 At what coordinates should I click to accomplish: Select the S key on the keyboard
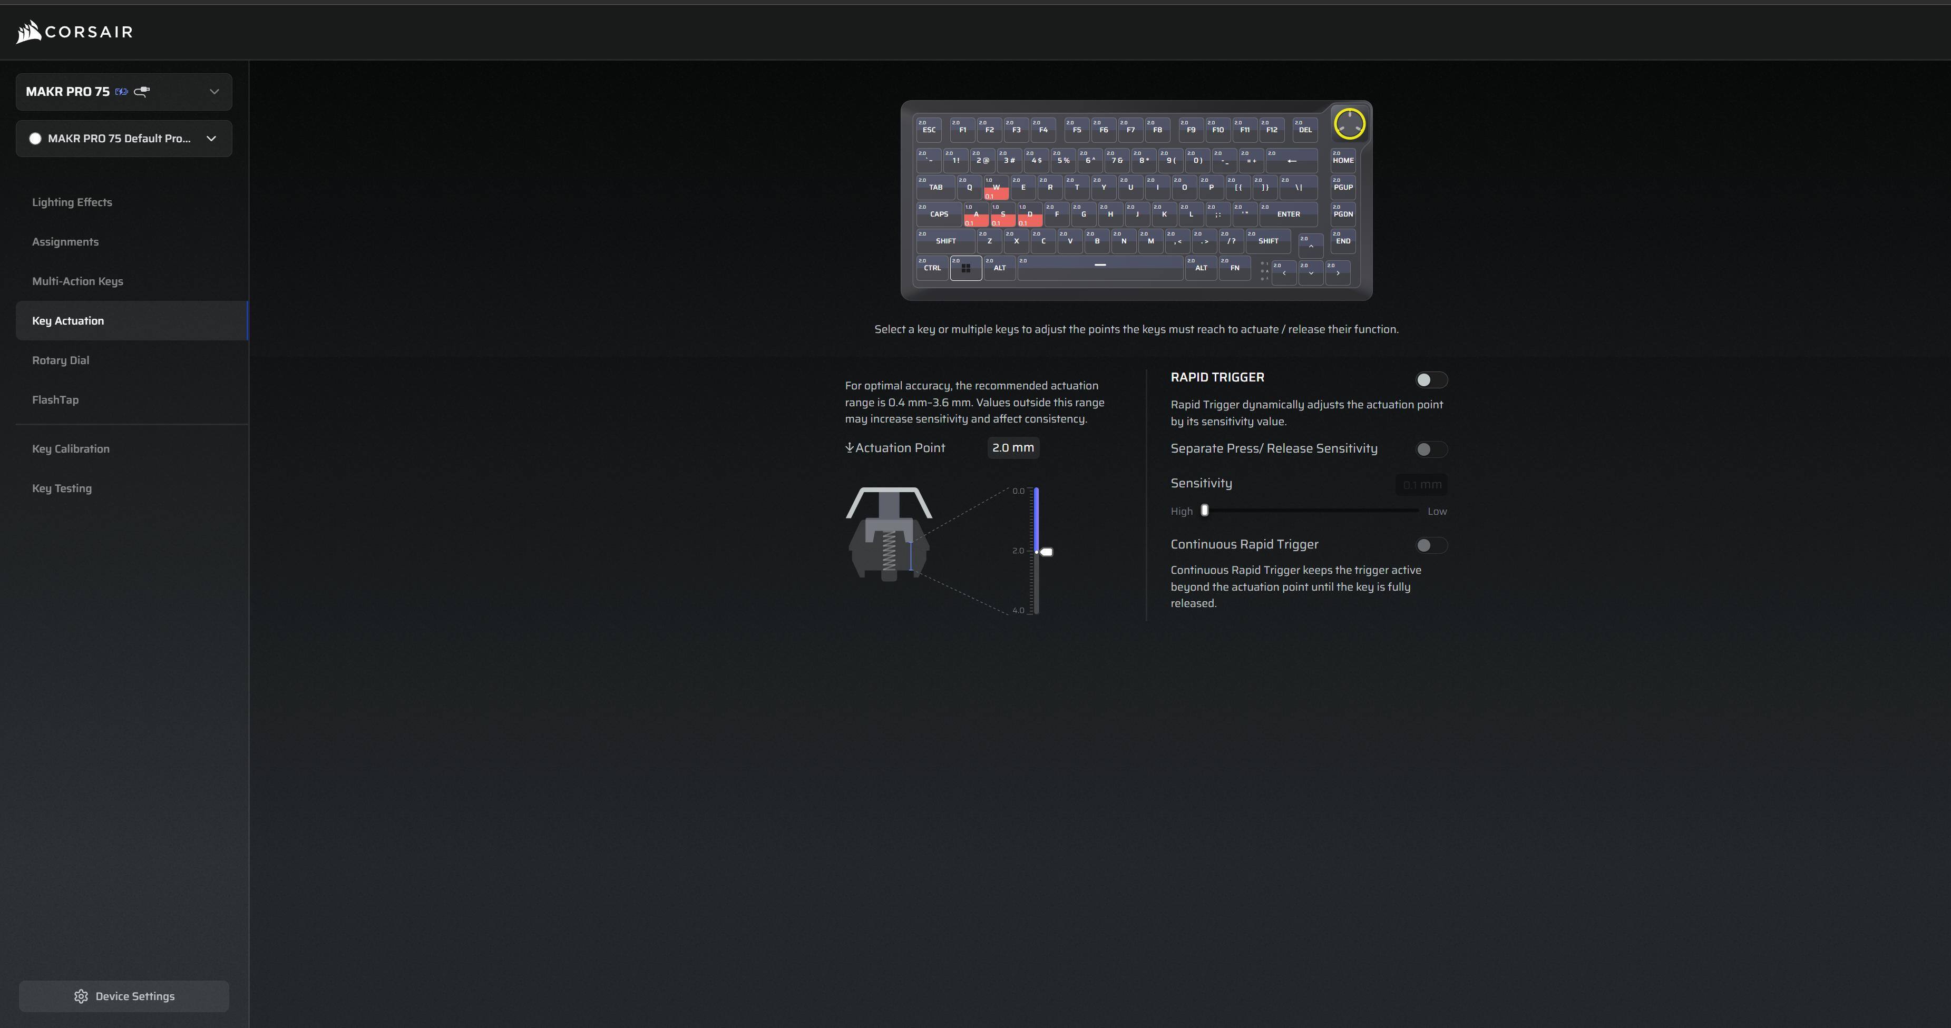[x=1003, y=215]
